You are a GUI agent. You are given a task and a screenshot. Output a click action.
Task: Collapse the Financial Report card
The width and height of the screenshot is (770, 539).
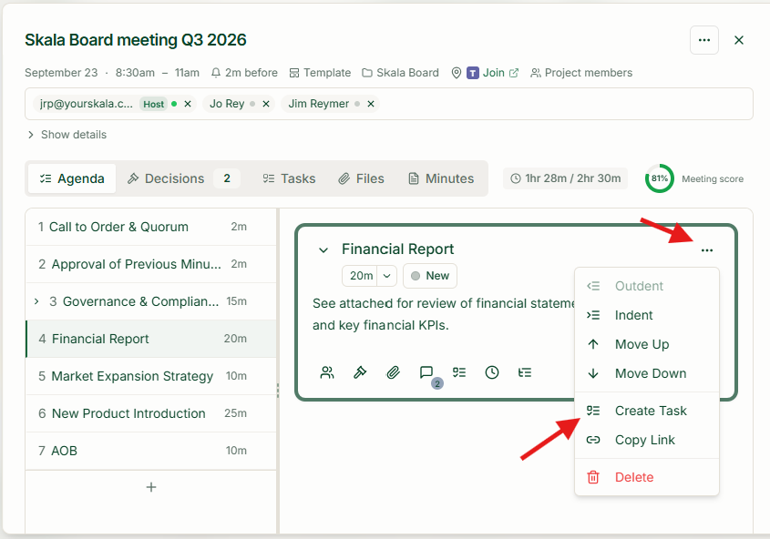coord(323,250)
